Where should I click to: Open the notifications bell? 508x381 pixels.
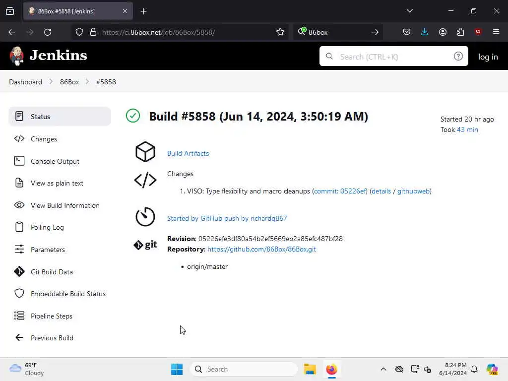pos(474,369)
